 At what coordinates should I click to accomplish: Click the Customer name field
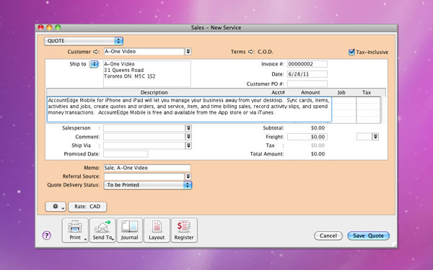pyautogui.click(x=144, y=52)
